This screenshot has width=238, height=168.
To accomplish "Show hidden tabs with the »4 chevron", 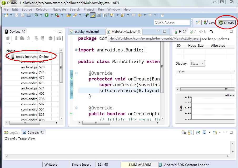I will point(211,31).
